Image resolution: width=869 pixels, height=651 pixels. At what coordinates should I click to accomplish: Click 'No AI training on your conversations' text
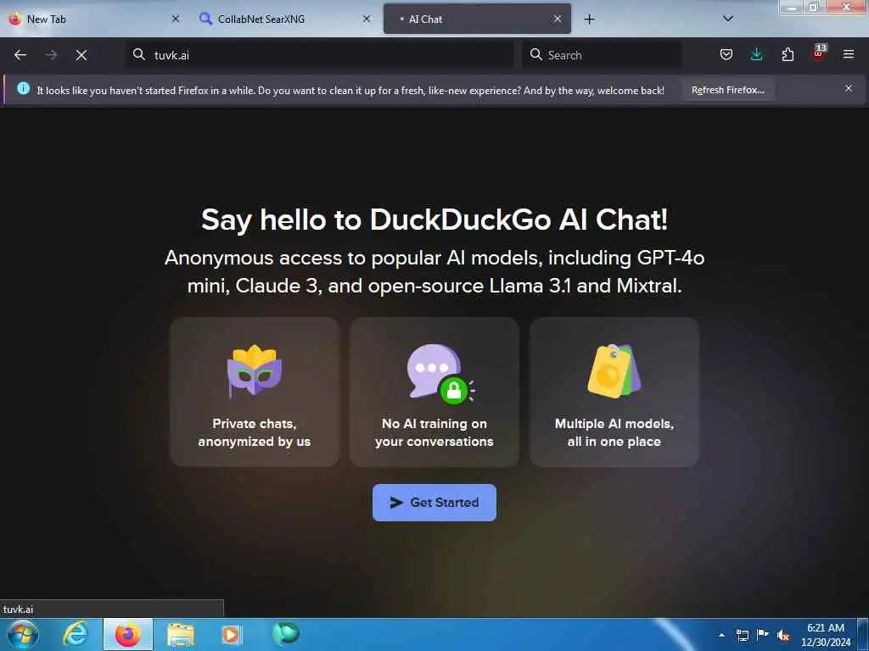click(x=434, y=432)
